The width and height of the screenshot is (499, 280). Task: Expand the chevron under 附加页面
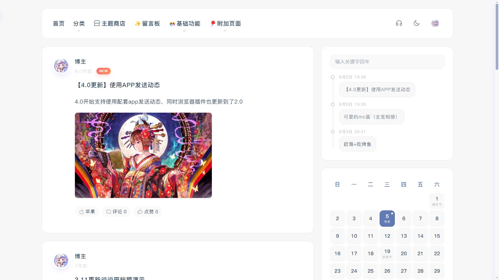click(x=225, y=31)
